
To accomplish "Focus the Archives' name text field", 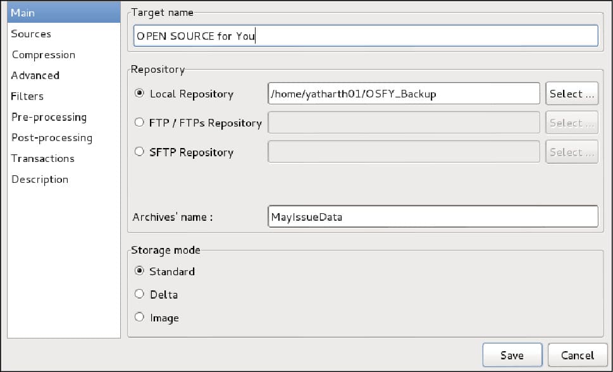I will [433, 217].
